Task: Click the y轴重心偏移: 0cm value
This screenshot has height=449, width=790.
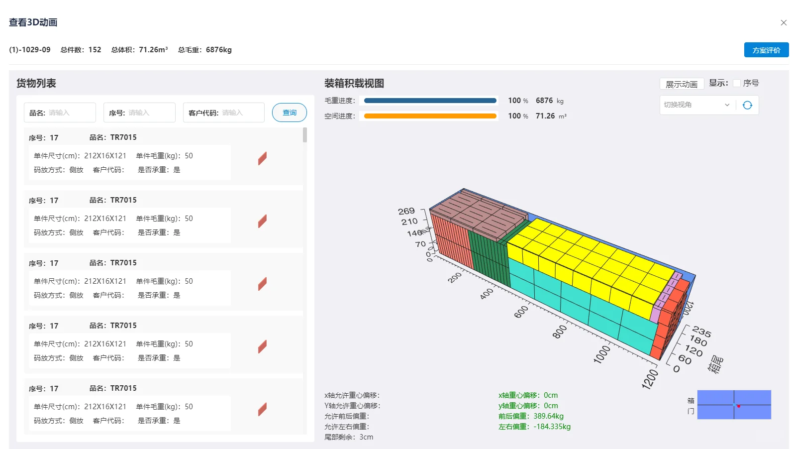Action: (x=528, y=406)
